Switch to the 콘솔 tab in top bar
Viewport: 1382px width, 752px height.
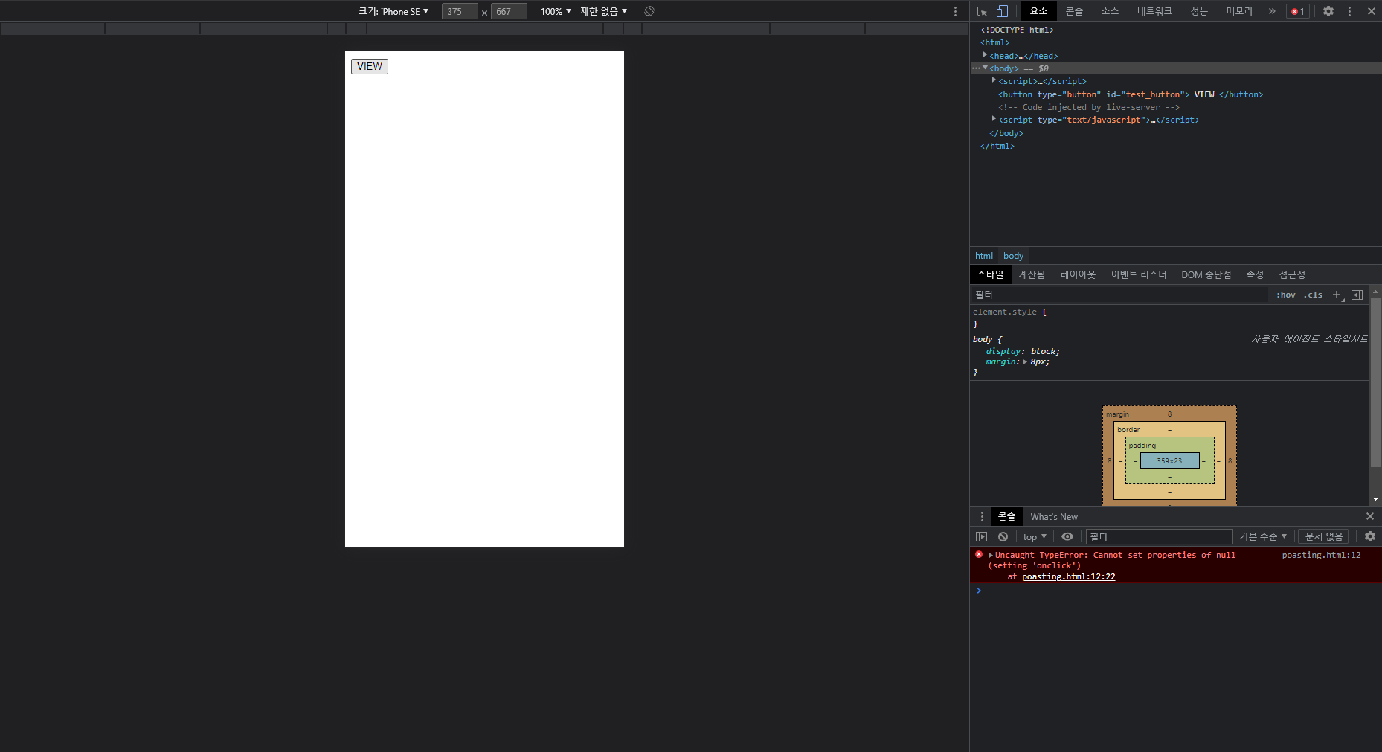point(1074,11)
